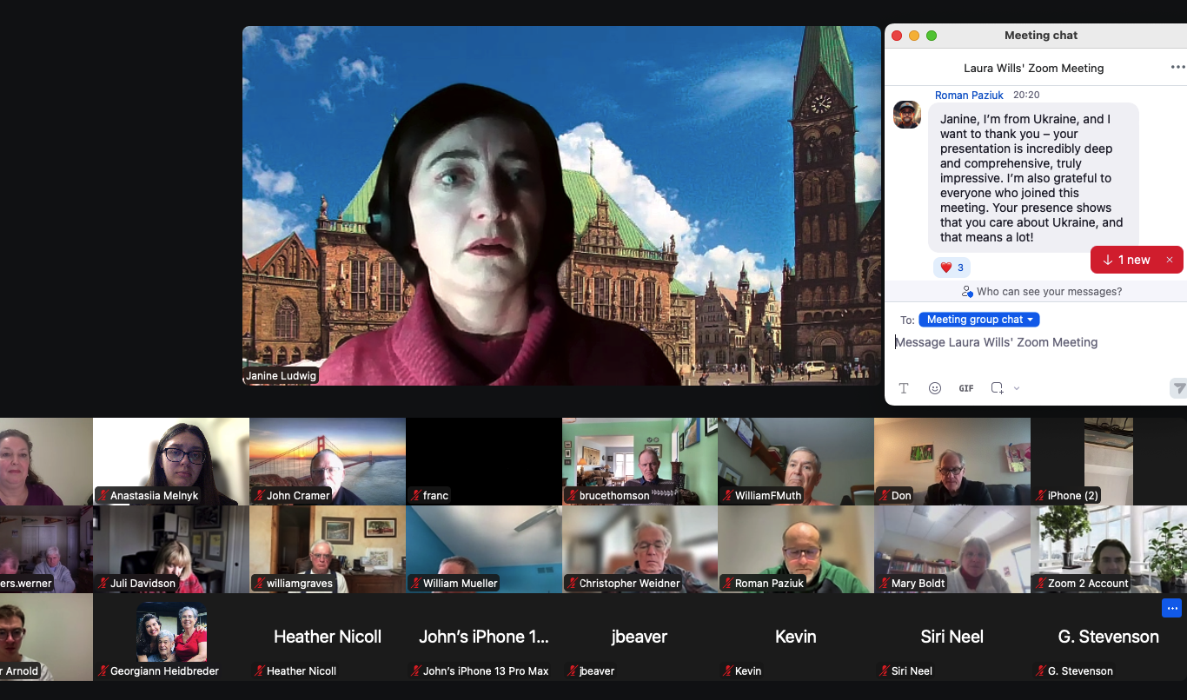Click muted mic icon on Roman Paziuk's video tile
The image size is (1187, 700).
727,584
